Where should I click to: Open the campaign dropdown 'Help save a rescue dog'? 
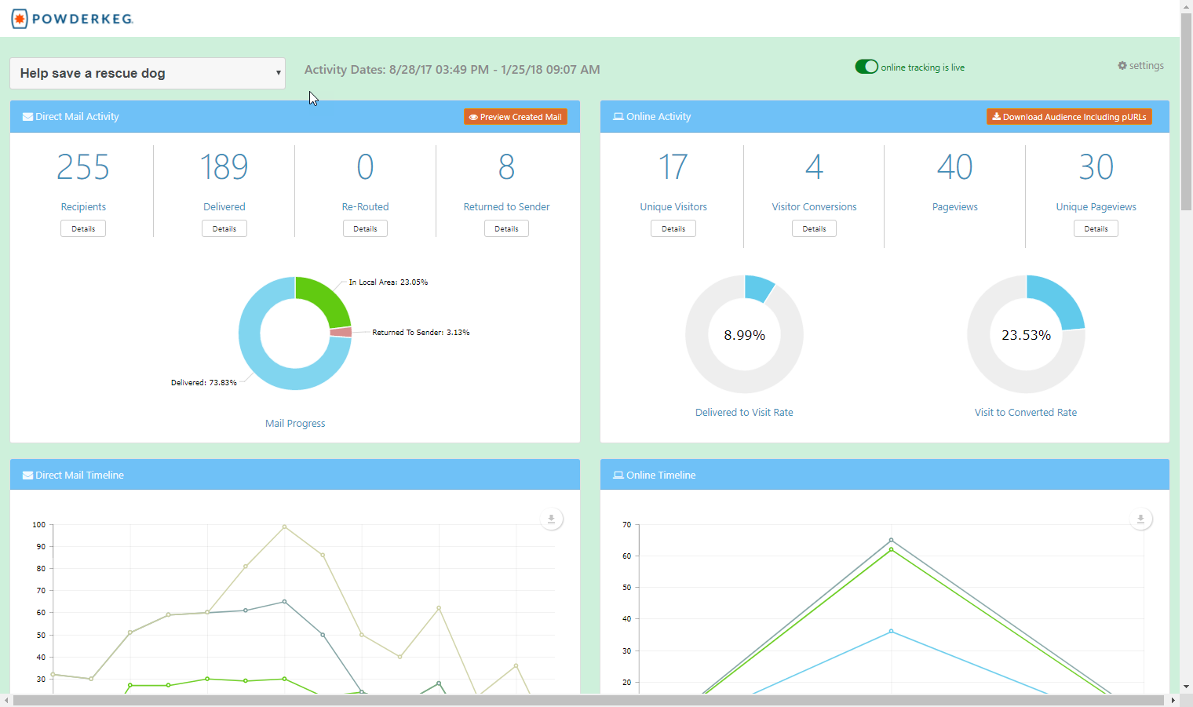click(148, 73)
